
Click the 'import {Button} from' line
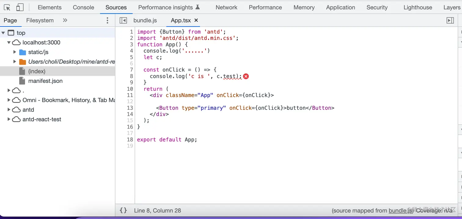(182, 32)
